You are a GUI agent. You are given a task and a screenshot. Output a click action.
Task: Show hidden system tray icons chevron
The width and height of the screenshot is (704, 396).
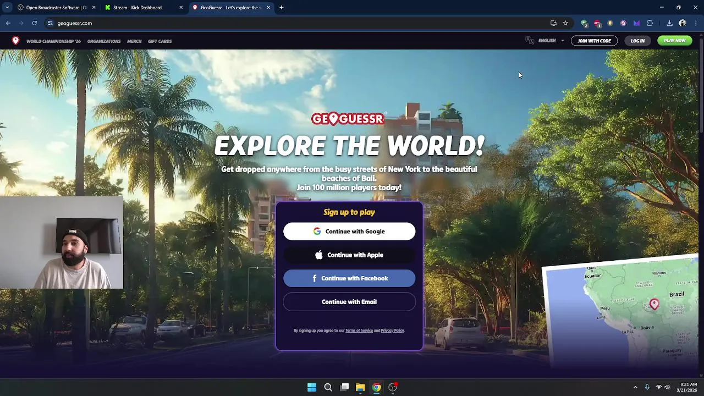(635, 387)
